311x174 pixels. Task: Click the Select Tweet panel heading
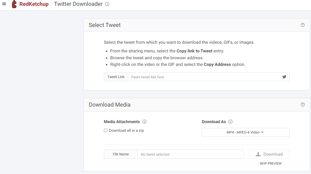coord(105,25)
